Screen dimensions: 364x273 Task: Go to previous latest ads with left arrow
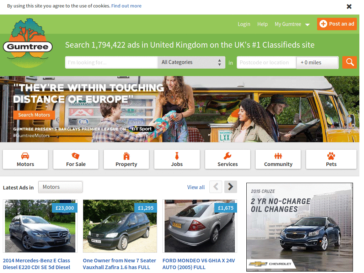point(216,187)
